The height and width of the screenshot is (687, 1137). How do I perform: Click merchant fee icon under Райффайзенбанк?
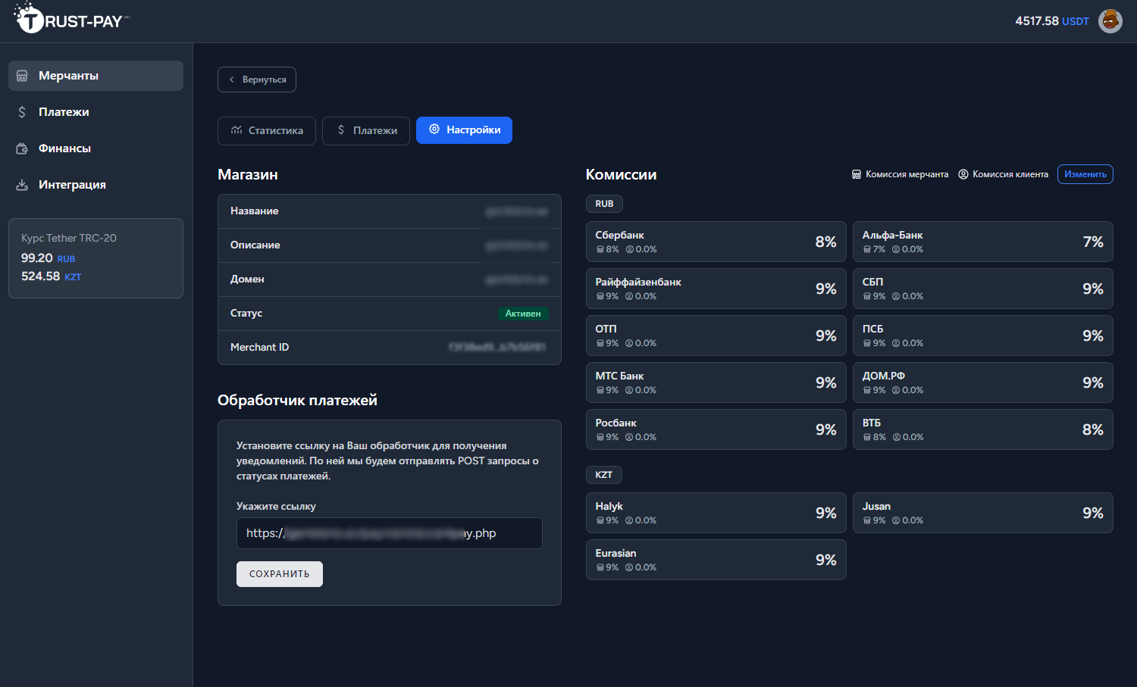(600, 296)
